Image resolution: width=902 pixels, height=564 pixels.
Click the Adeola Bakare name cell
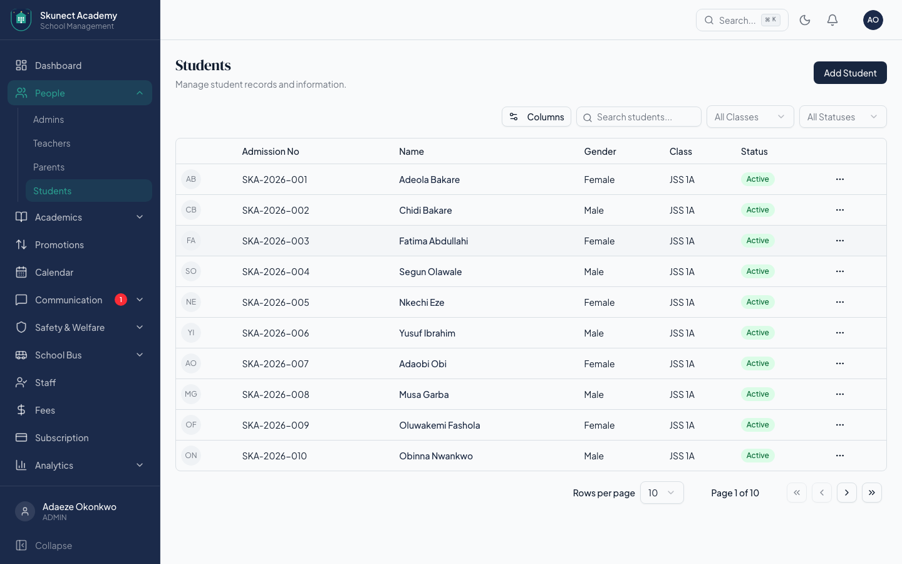tap(430, 179)
